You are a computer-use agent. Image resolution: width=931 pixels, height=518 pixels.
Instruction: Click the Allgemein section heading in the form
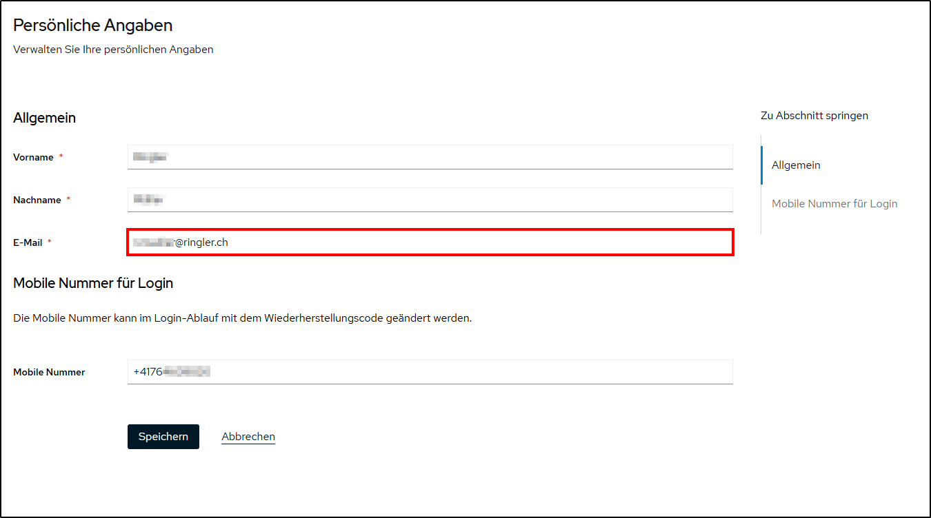pyautogui.click(x=45, y=118)
